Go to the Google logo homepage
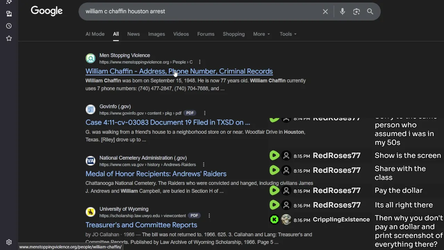The height and width of the screenshot is (250, 444). point(46,11)
